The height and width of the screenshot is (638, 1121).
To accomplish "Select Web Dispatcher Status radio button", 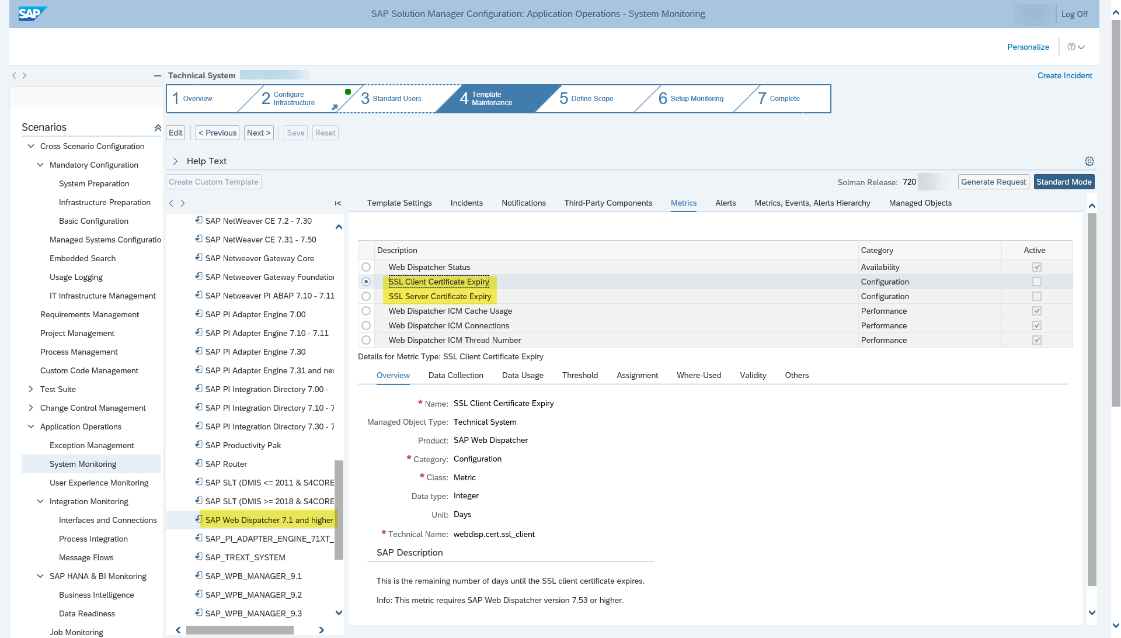I will pyautogui.click(x=366, y=267).
